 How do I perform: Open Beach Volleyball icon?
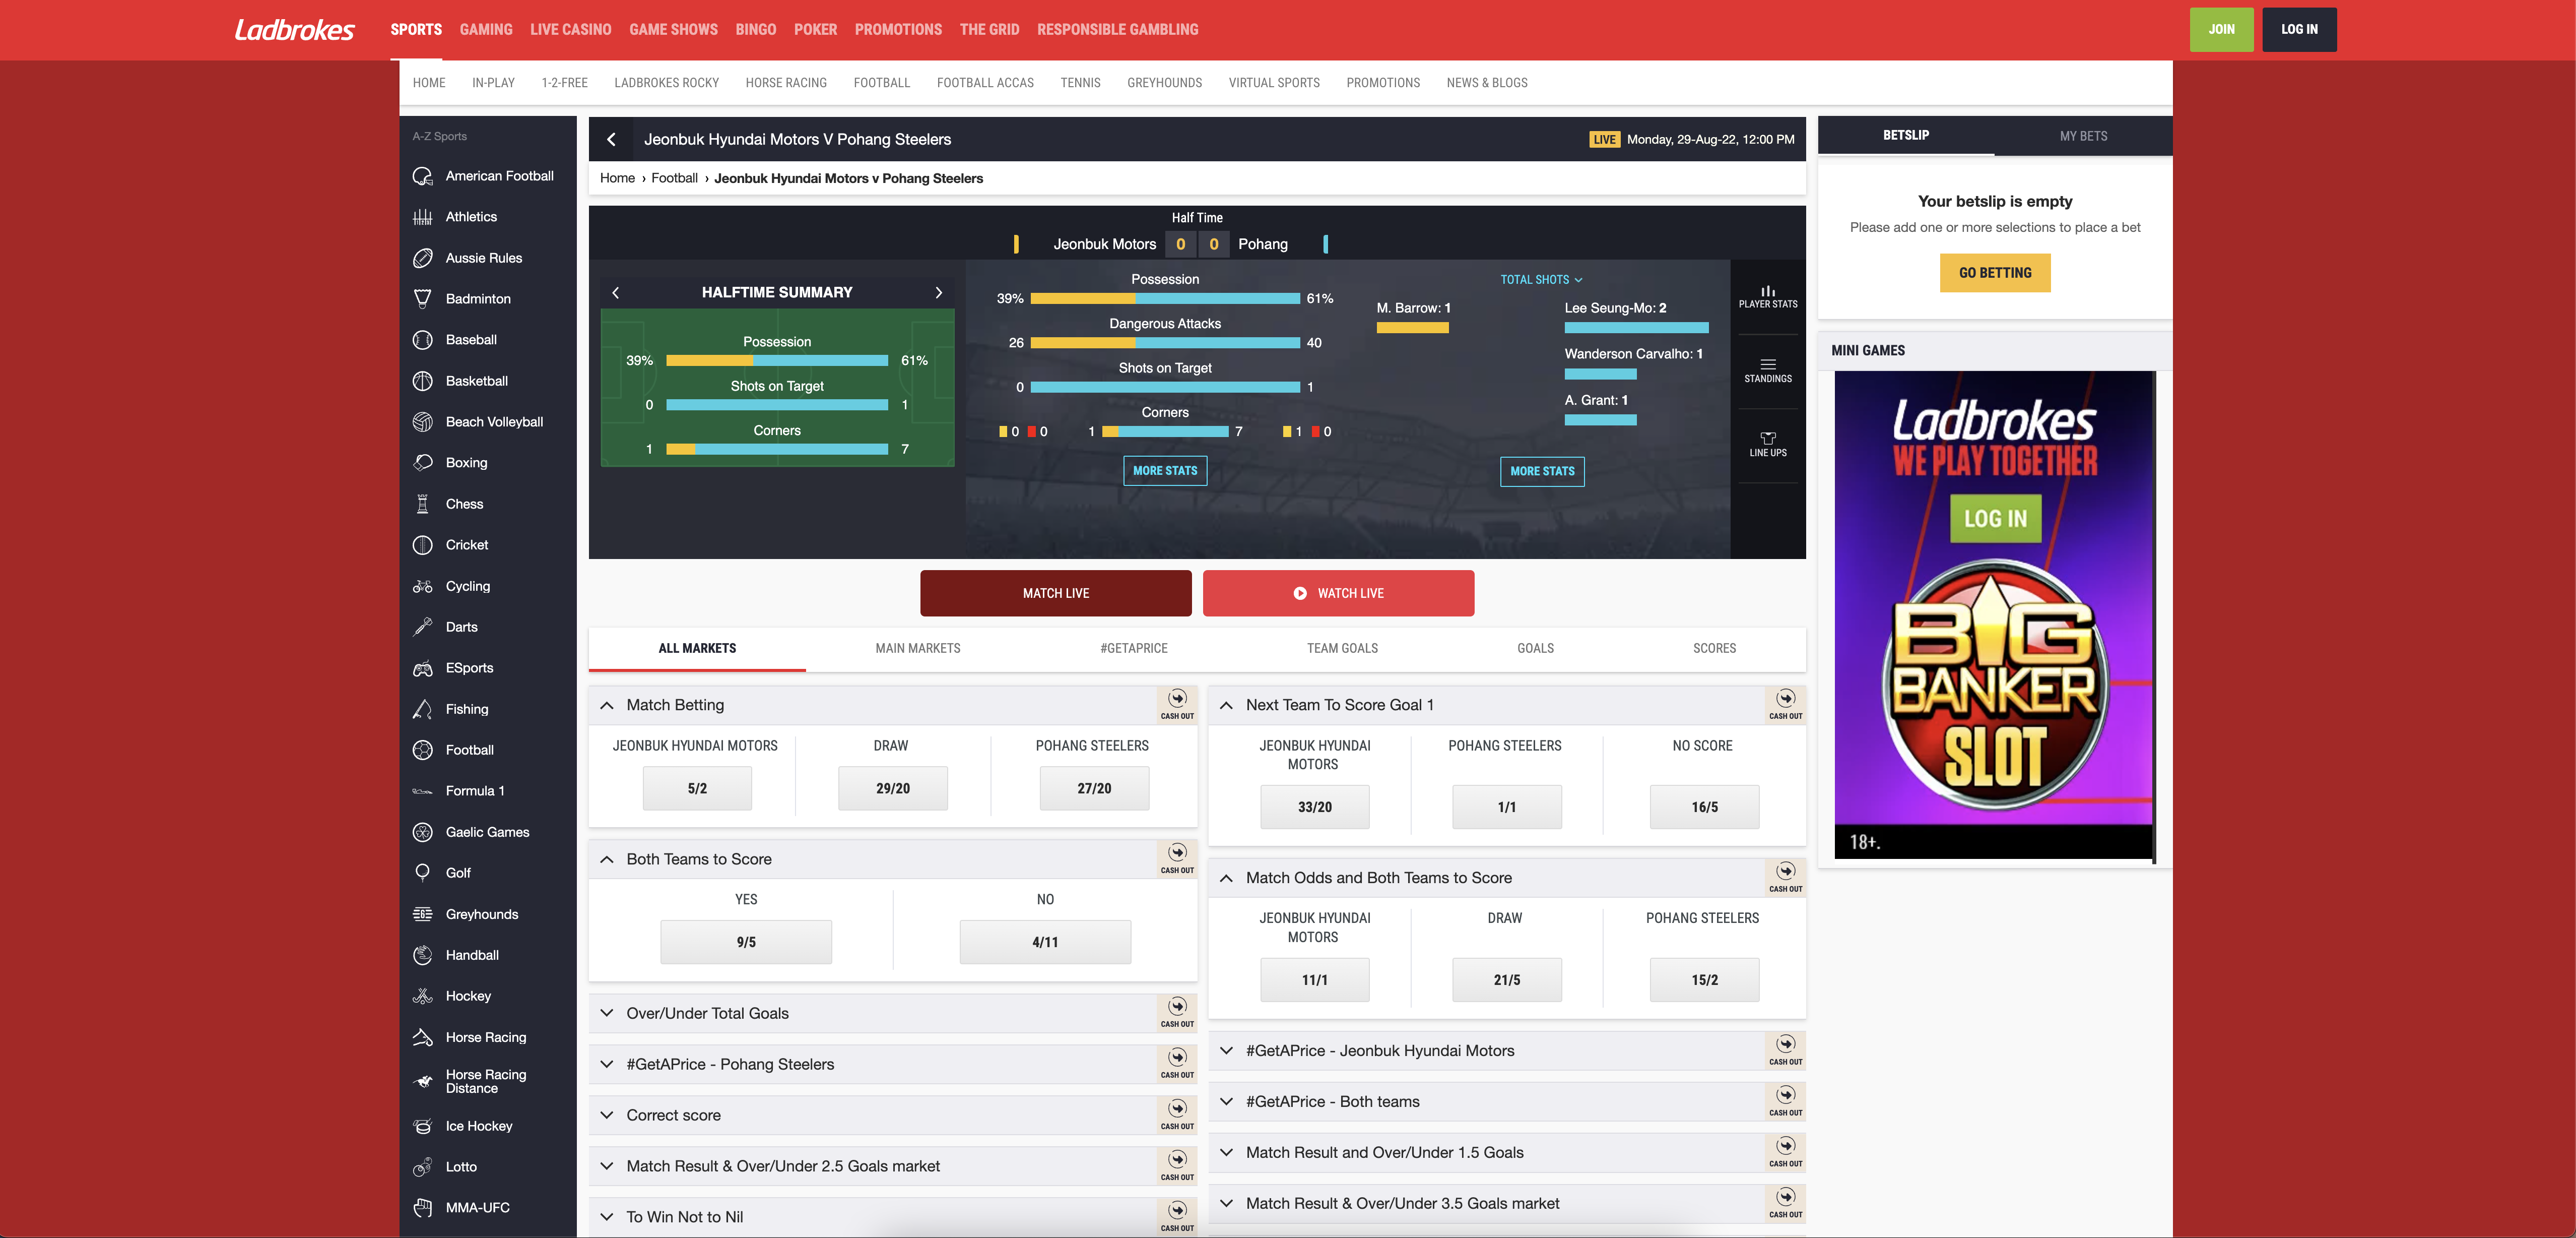423,422
